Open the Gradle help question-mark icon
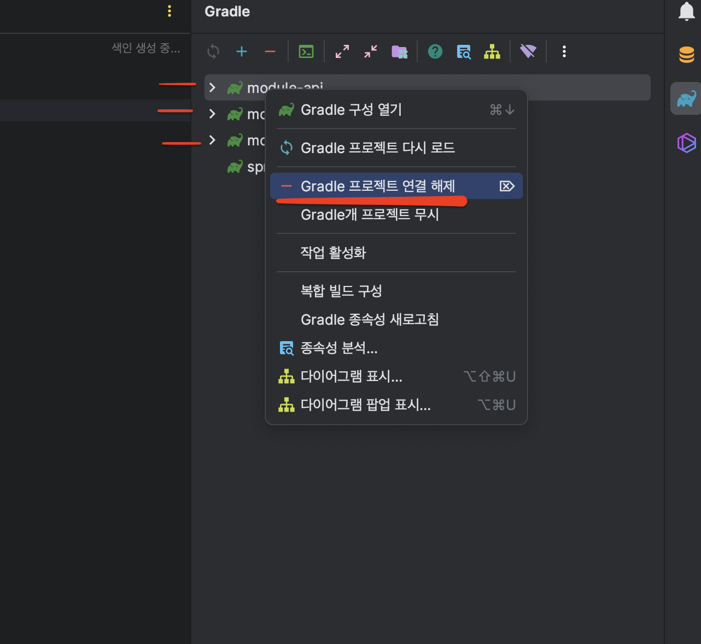Viewport: 701px width, 644px height. pos(435,52)
